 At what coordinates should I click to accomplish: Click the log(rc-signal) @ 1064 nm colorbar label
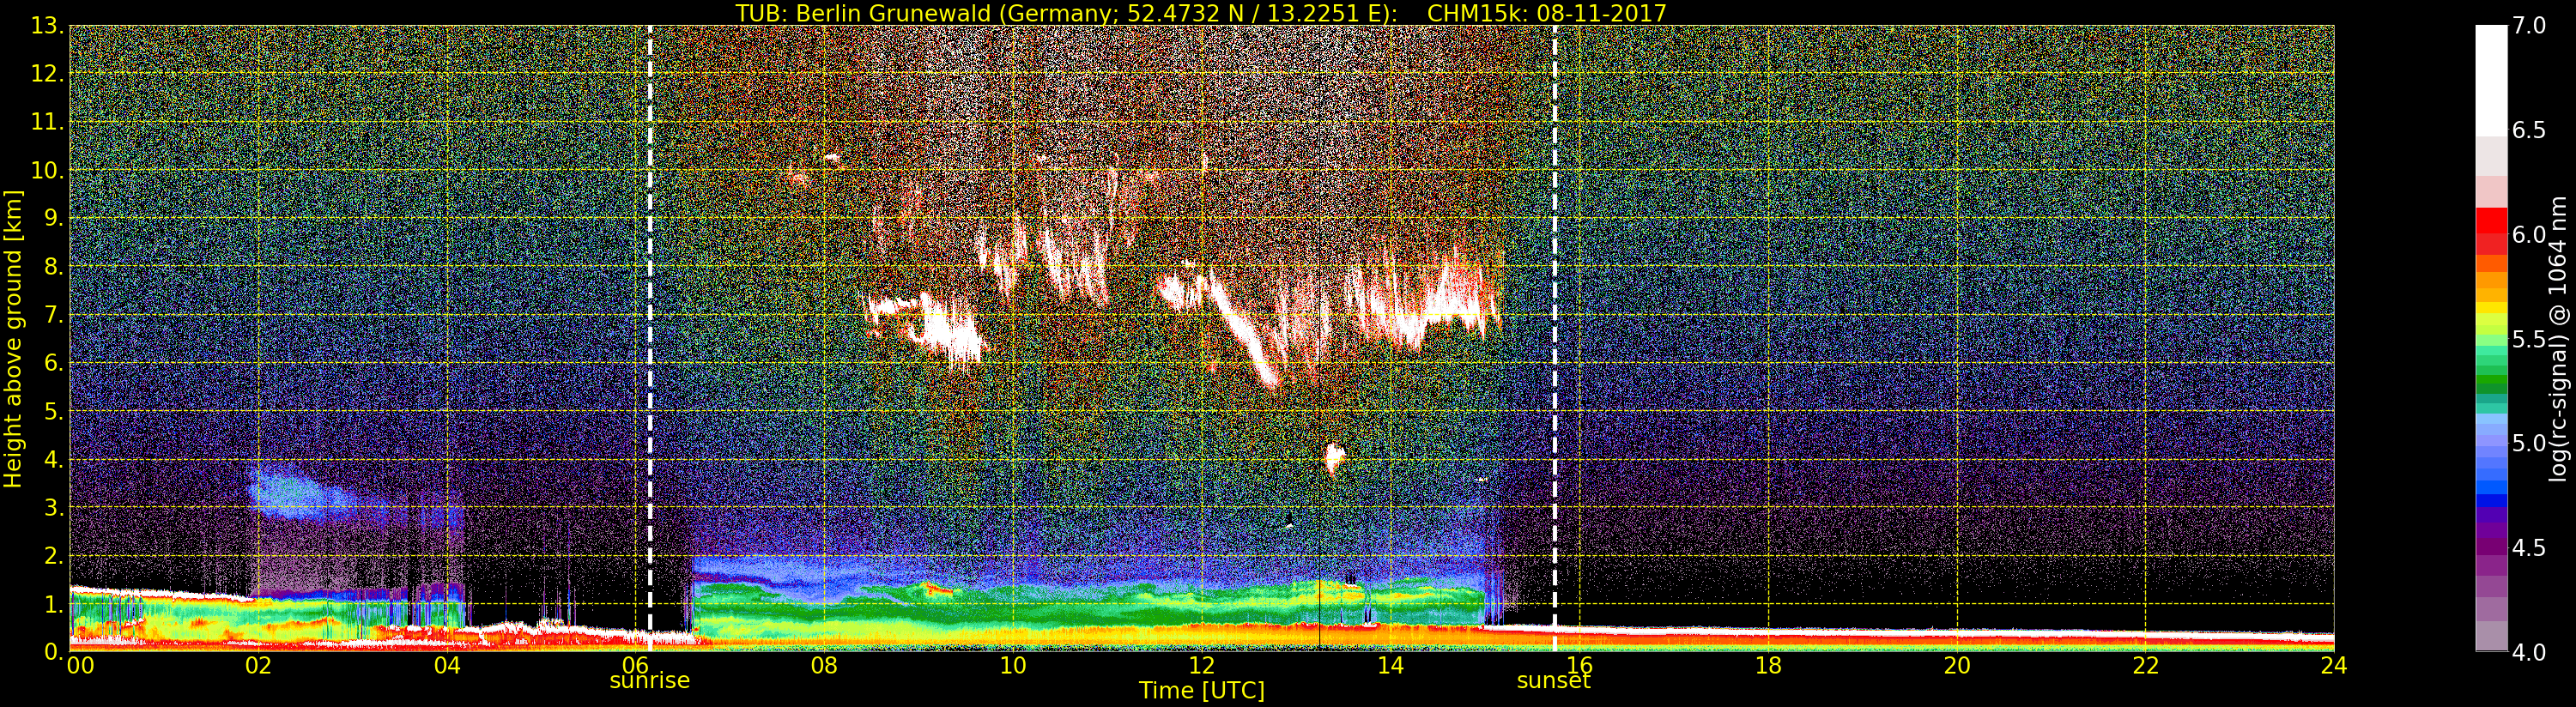click(2558, 338)
